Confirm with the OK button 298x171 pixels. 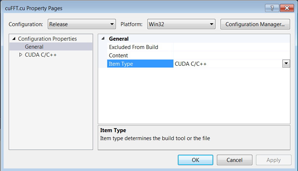(196, 160)
